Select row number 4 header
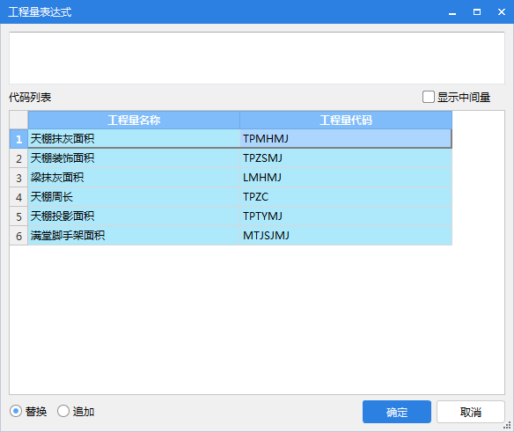 point(18,197)
